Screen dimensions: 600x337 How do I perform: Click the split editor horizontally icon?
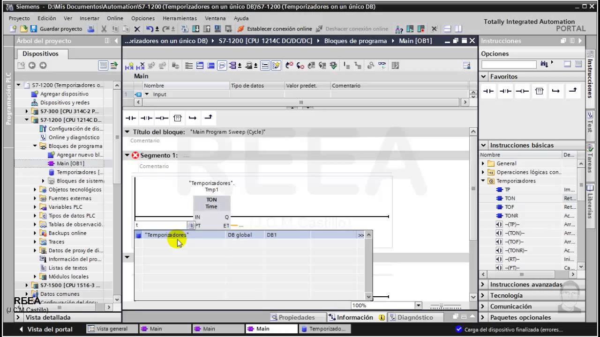(447, 29)
